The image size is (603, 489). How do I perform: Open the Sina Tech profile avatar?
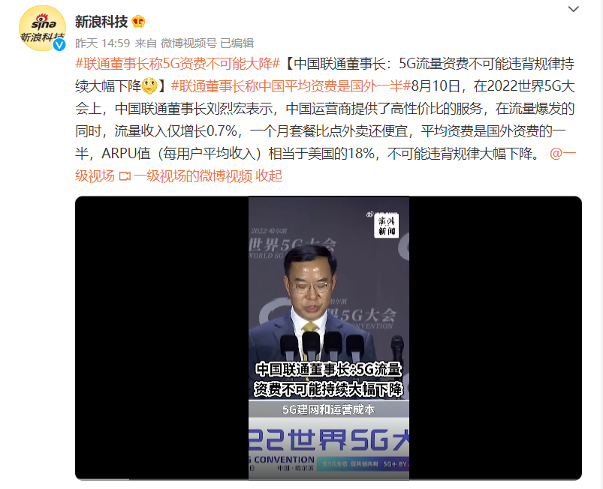click(42, 28)
